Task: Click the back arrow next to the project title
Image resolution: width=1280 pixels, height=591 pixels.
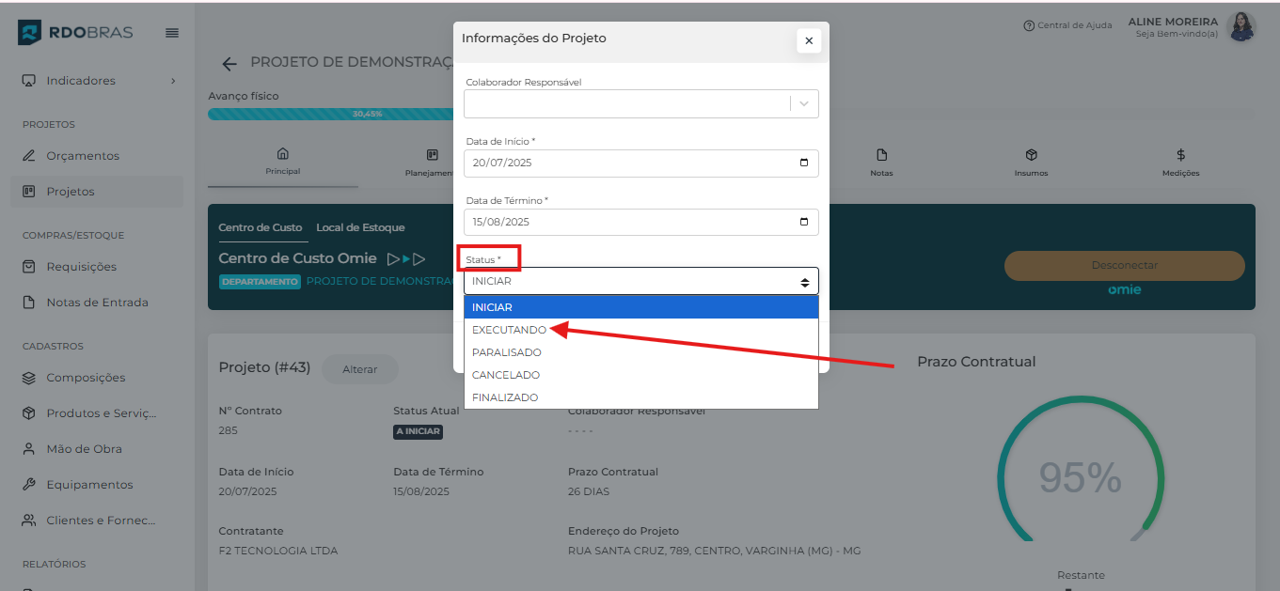Action: [x=229, y=64]
